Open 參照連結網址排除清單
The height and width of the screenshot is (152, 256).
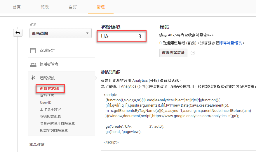pos(57,124)
